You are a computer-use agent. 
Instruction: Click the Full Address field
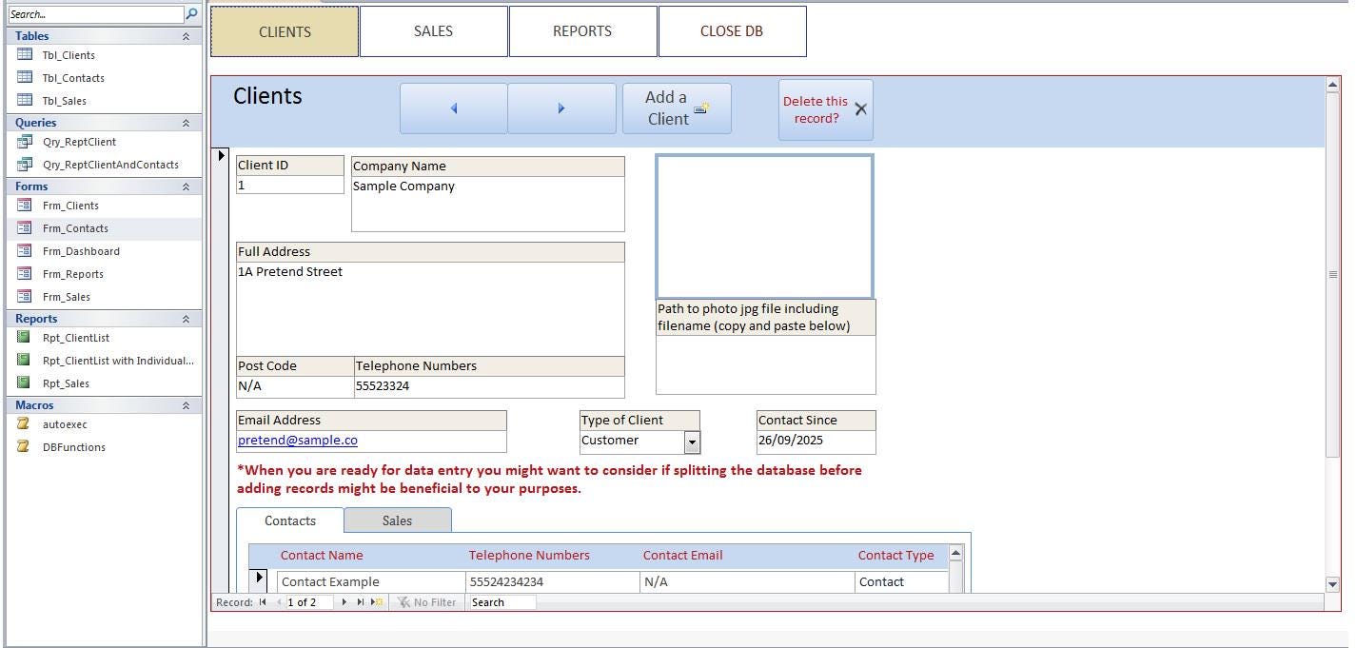click(x=430, y=308)
